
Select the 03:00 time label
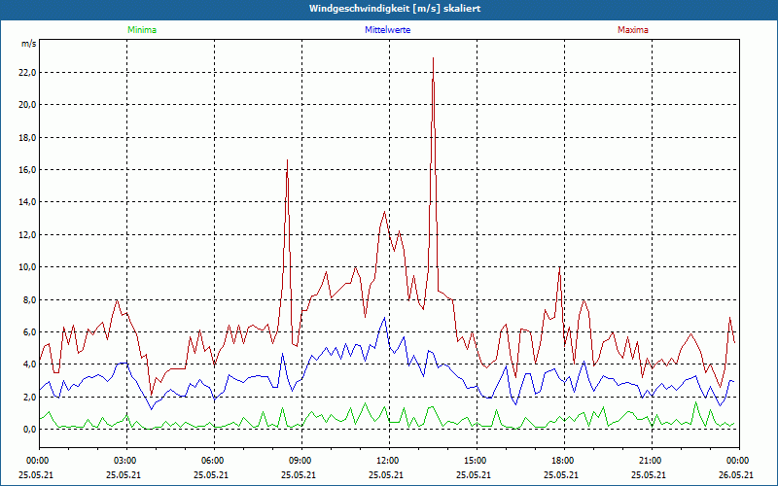tap(125, 461)
